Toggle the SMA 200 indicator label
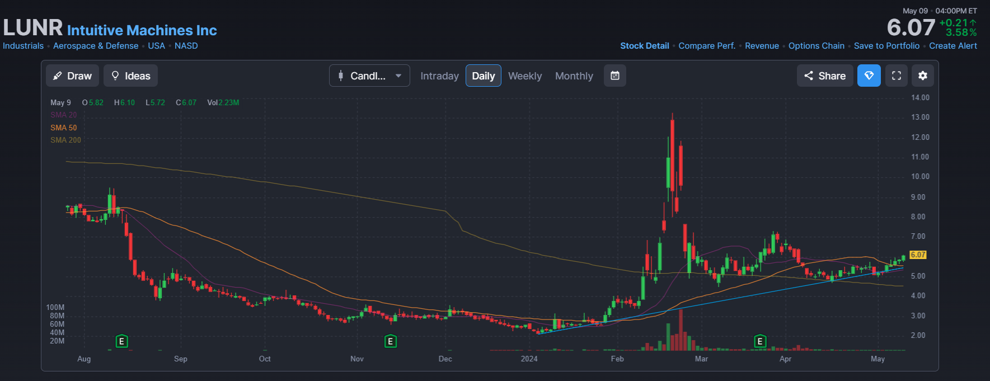 pos(65,140)
